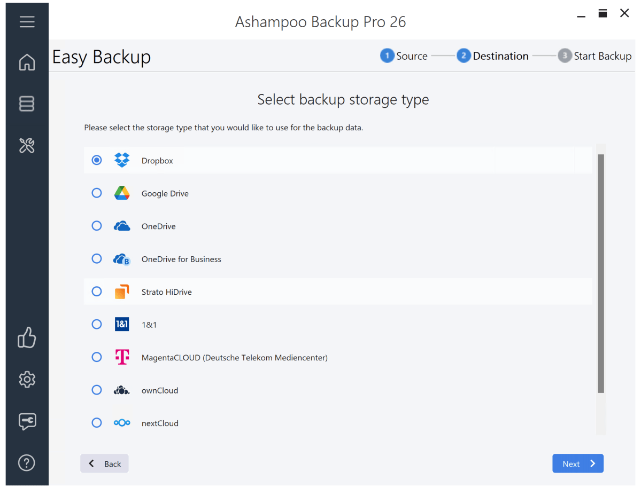This screenshot has width=641, height=488.
Task: Select Strato HiDrive storage option
Action: [x=97, y=291]
